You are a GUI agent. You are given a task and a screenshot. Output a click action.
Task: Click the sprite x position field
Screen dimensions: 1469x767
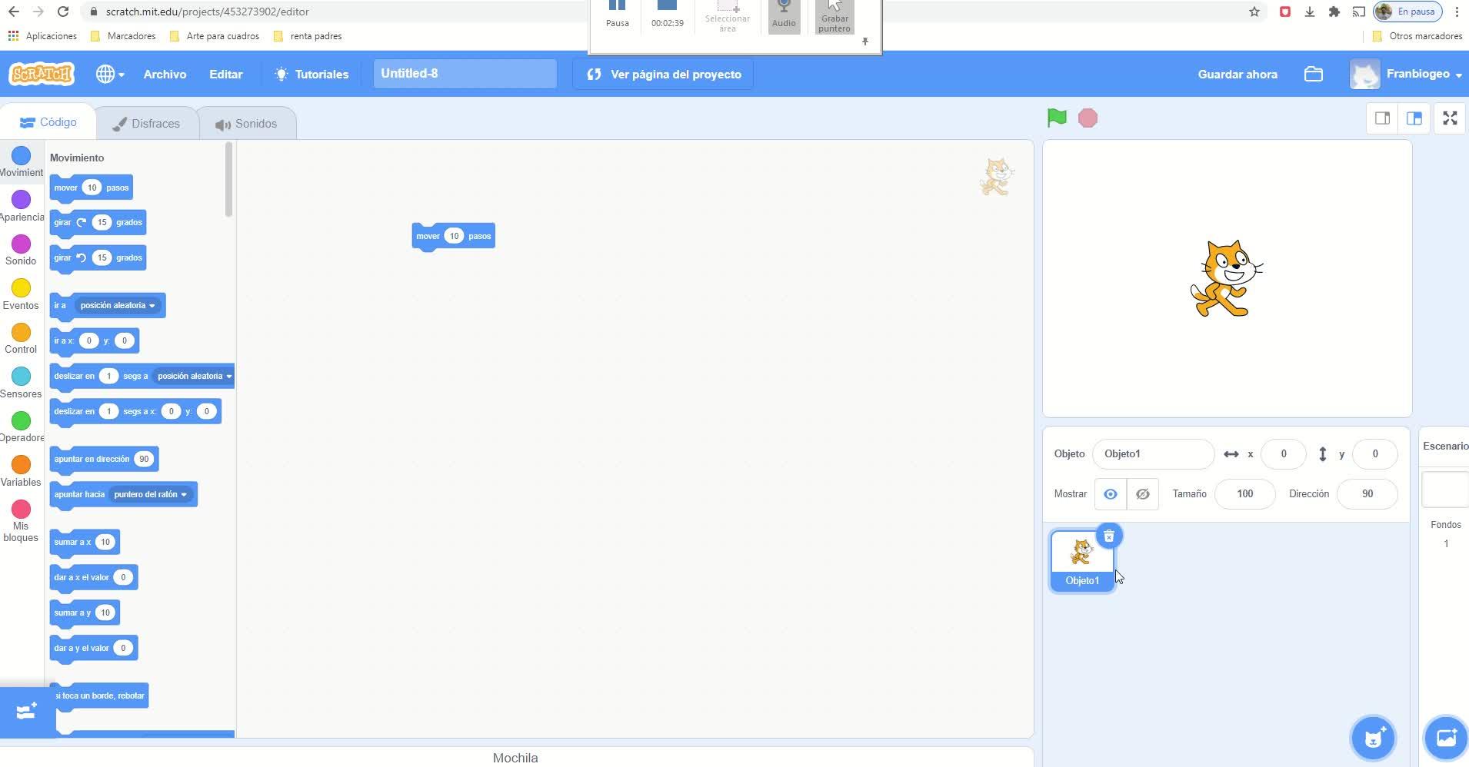tap(1283, 454)
